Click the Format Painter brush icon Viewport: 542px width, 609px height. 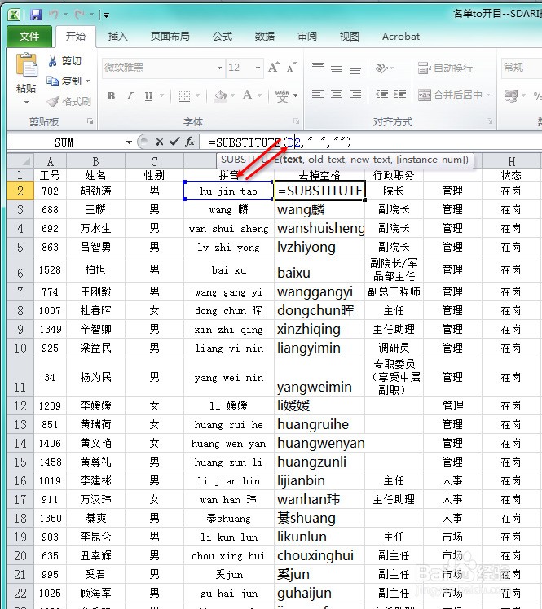[53, 102]
